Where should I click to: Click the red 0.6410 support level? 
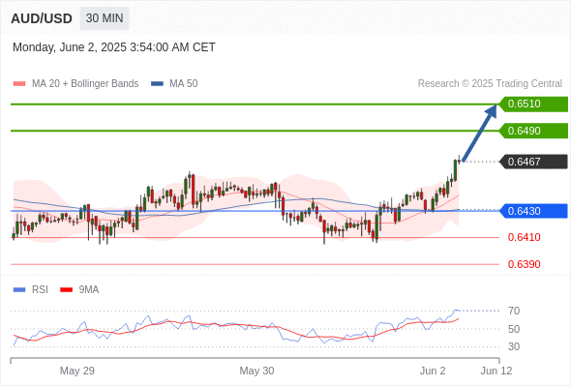pyautogui.click(x=524, y=237)
